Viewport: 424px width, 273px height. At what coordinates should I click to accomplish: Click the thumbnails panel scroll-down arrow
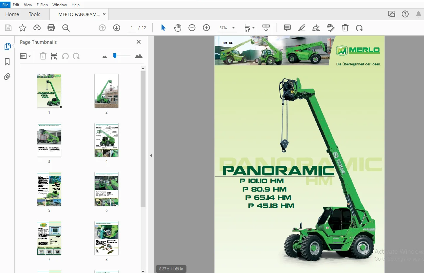[x=143, y=271]
